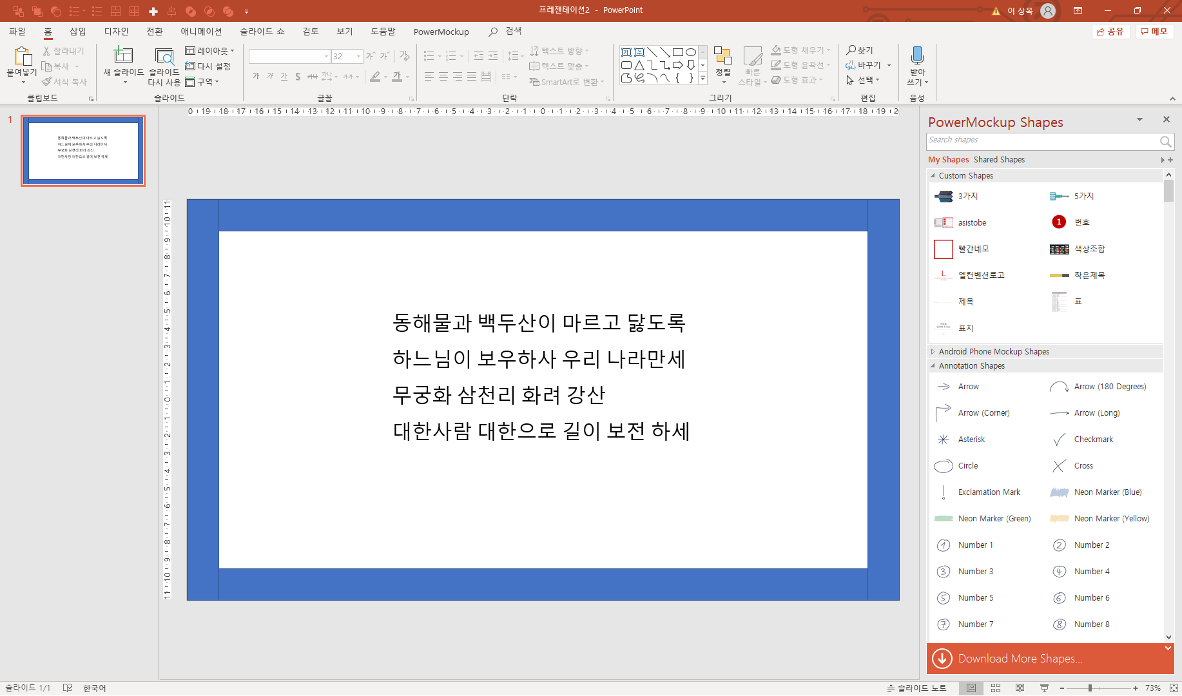Open the PowerMockup ribbon tab
The image size is (1182, 696).
point(441,32)
